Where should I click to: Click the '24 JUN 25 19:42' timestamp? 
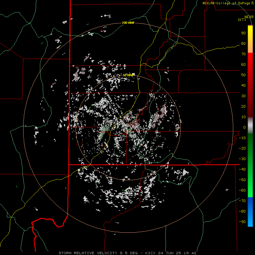tap(177, 253)
